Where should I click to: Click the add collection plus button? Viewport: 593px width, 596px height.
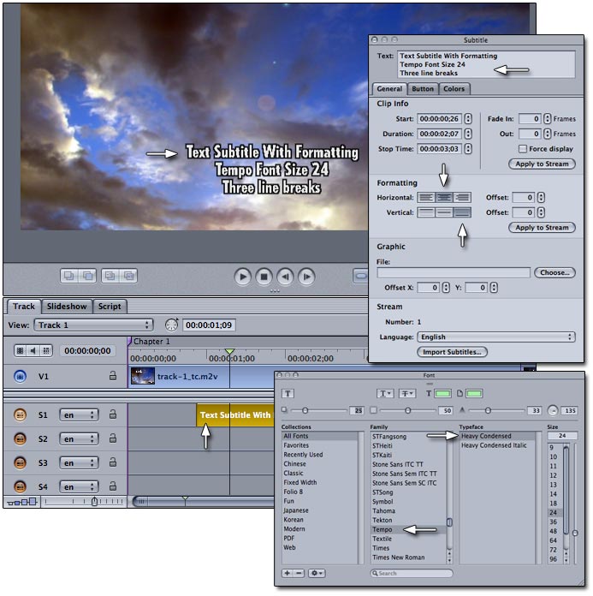[288, 572]
